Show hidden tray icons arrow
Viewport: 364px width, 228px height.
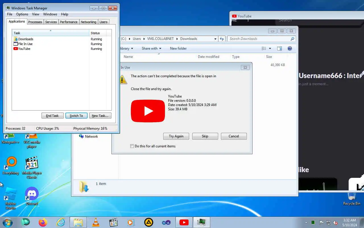pos(306,223)
